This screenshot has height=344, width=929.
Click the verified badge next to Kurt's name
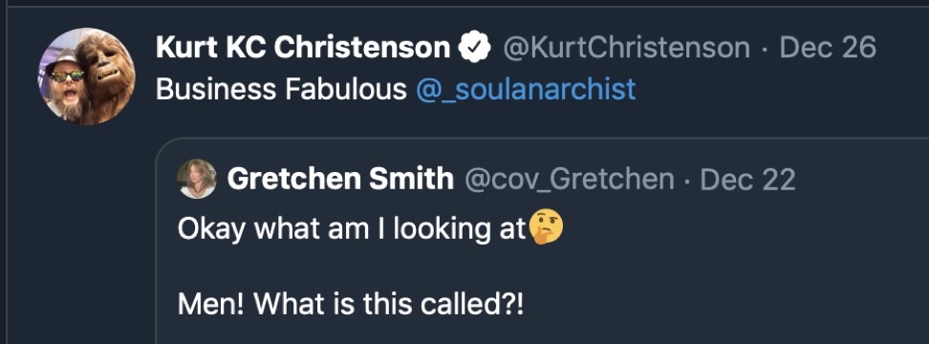click(475, 49)
